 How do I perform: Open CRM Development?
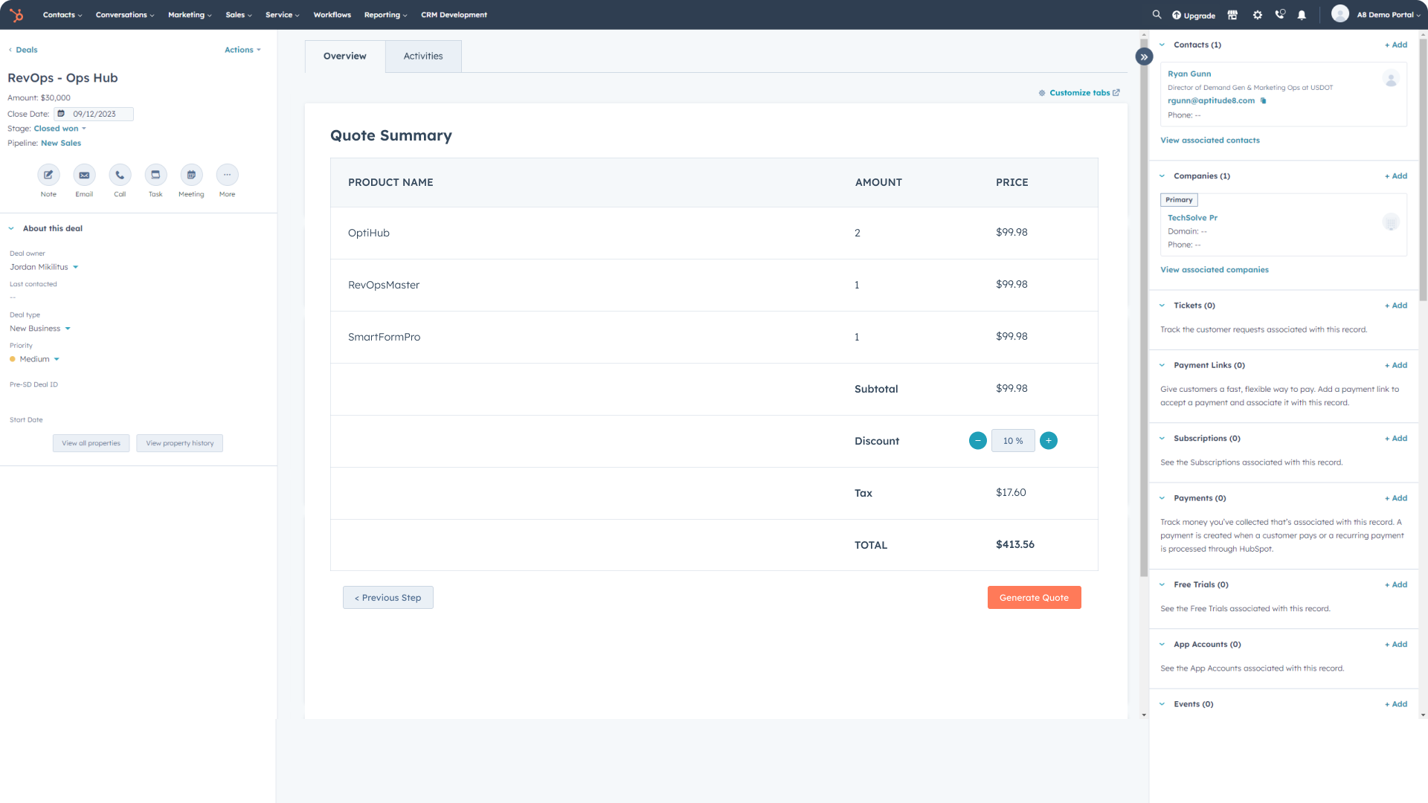coord(454,15)
